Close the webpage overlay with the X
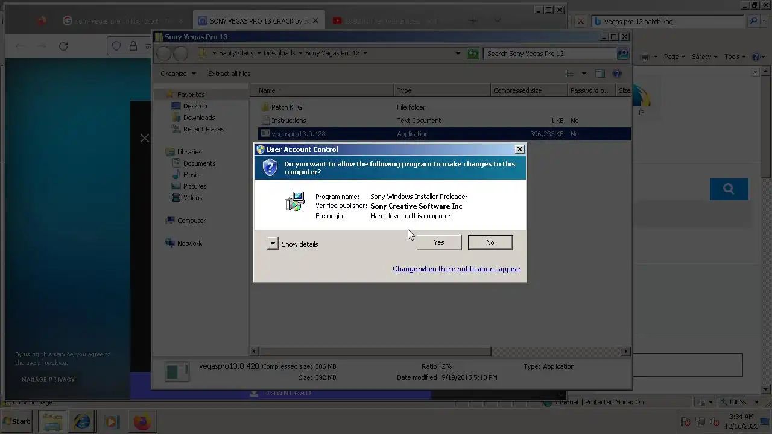Screen dimensions: 772x434 point(144,138)
